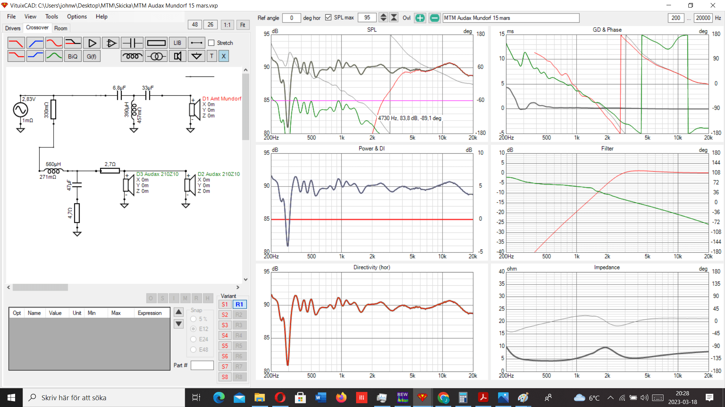Select variant S1
This screenshot has height=407, width=725.
pos(225,304)
